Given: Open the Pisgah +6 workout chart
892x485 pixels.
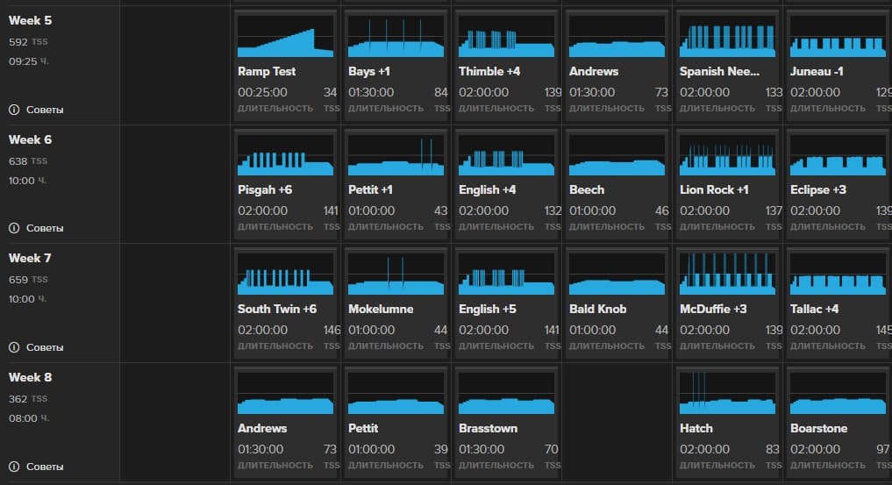Looking at the screenshot, I should (286, 155).
